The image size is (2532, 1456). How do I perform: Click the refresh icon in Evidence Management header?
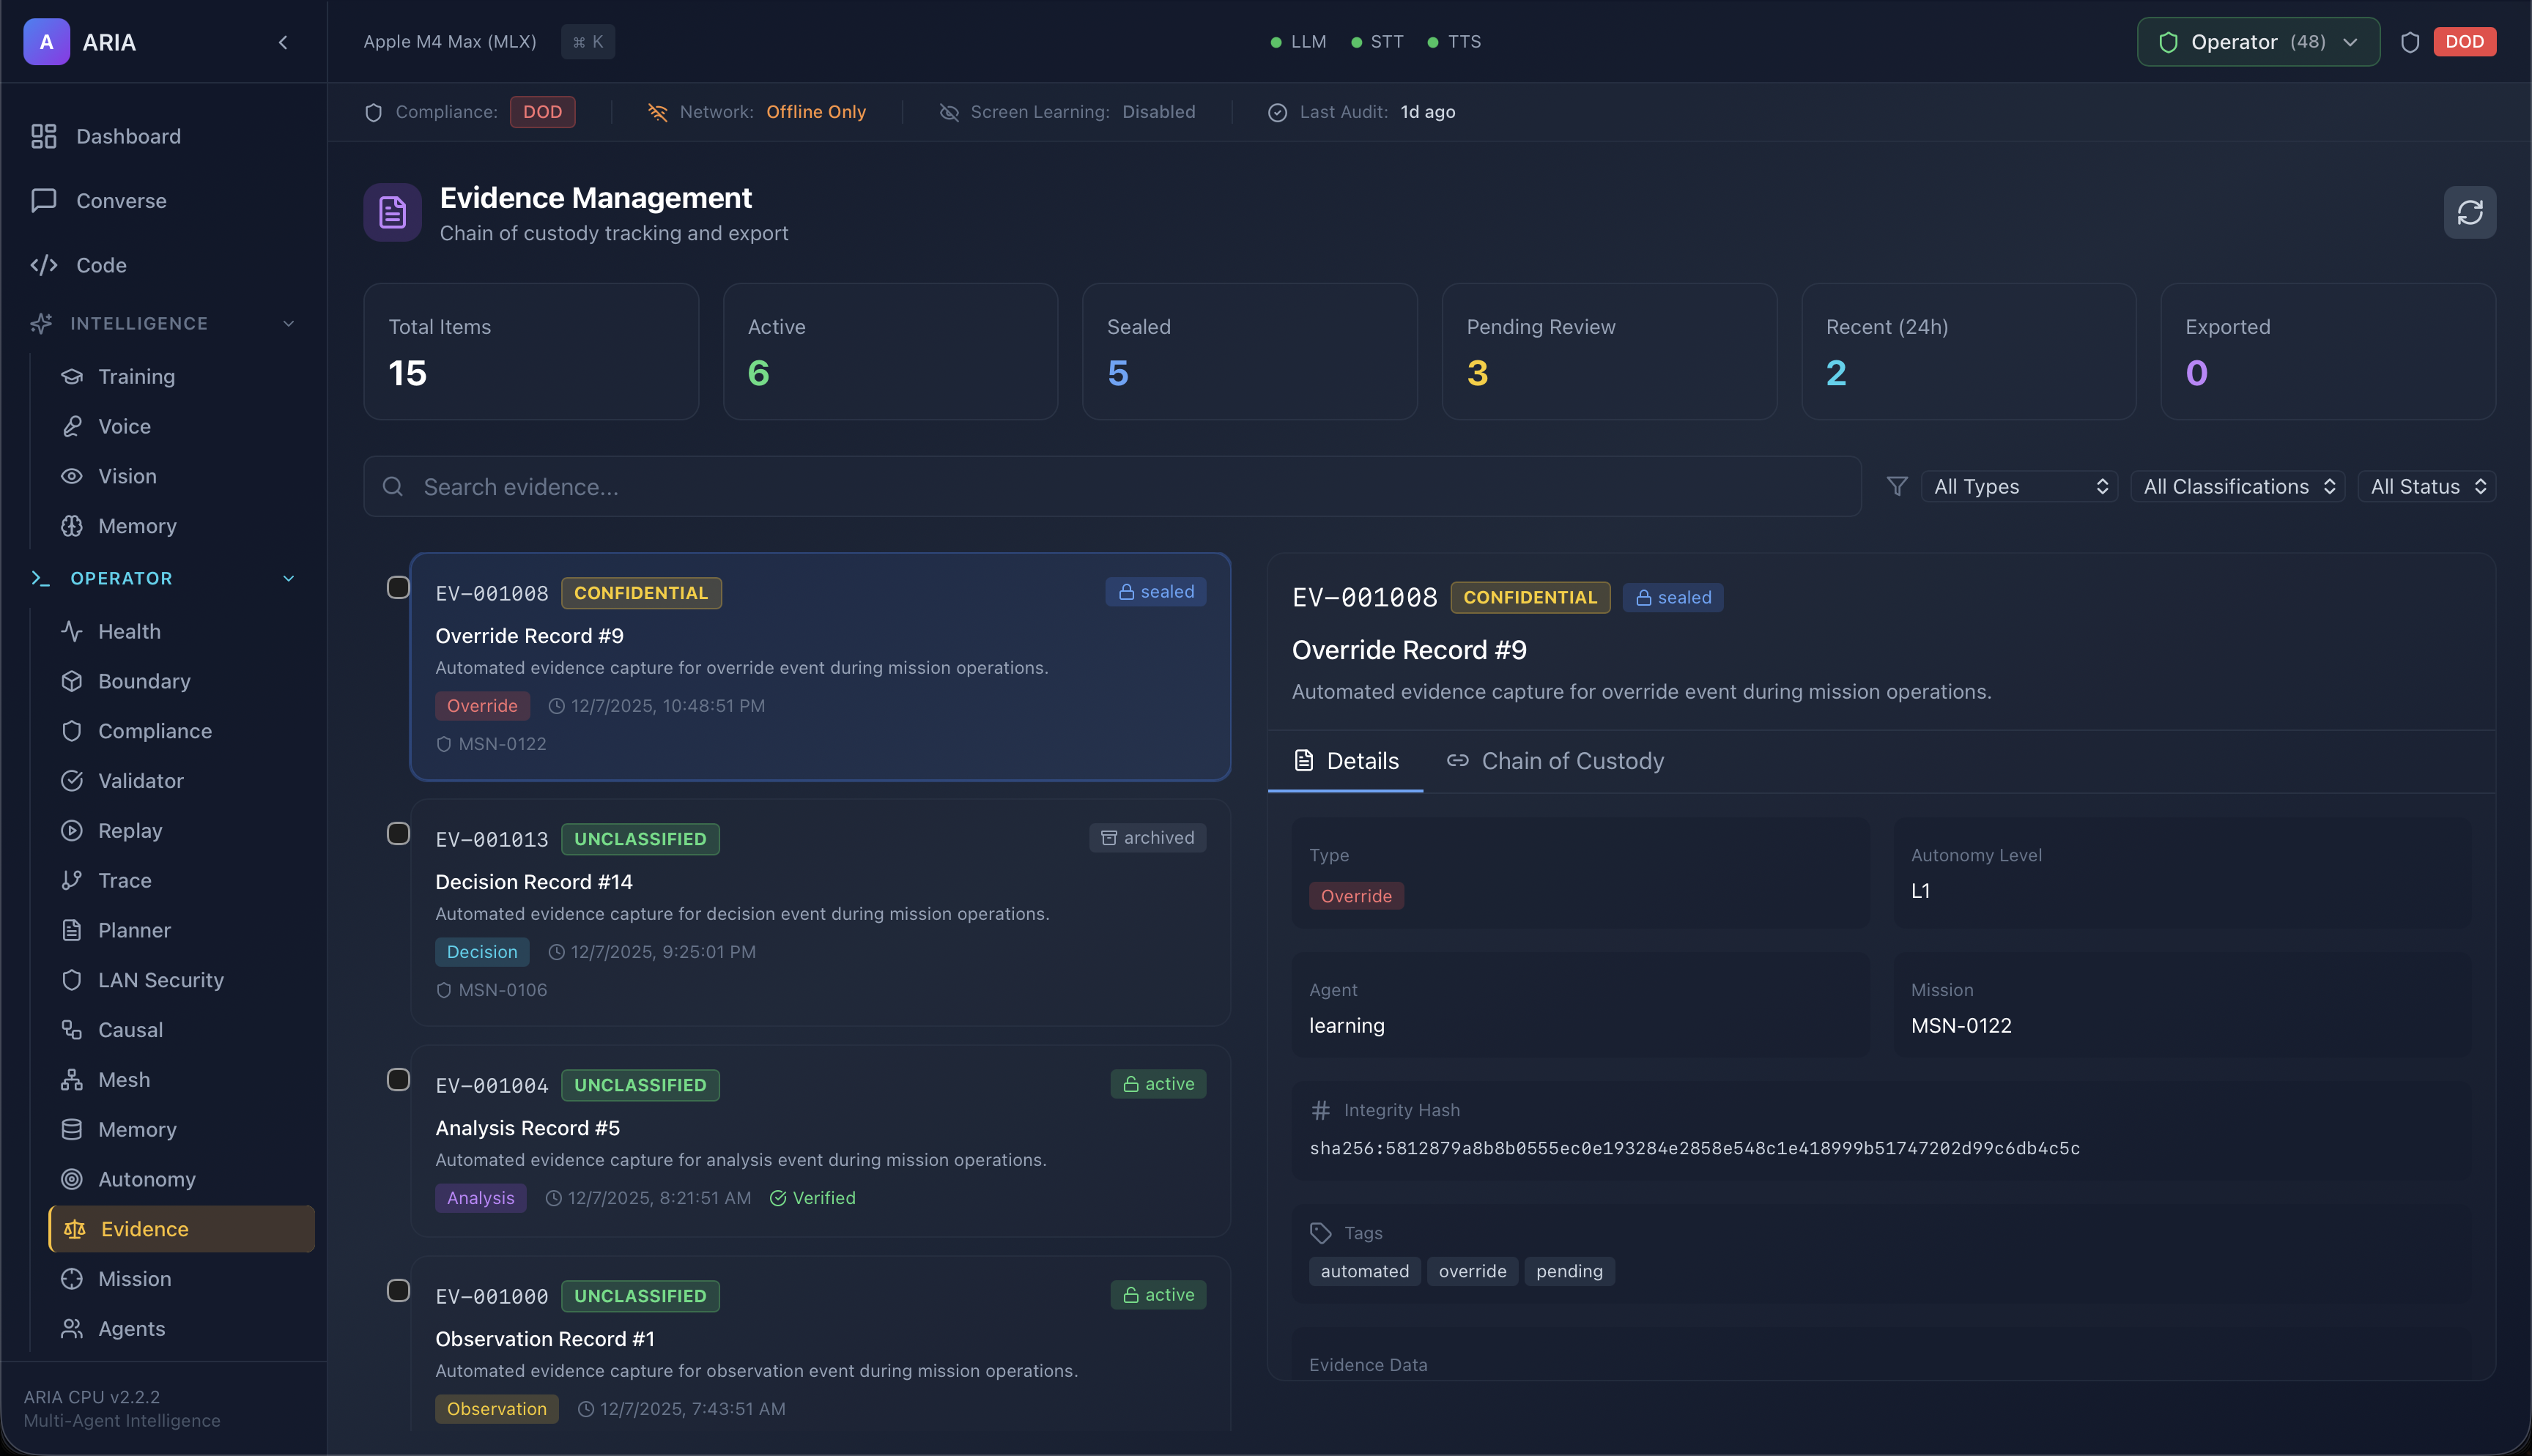[x=2471, y=212]
